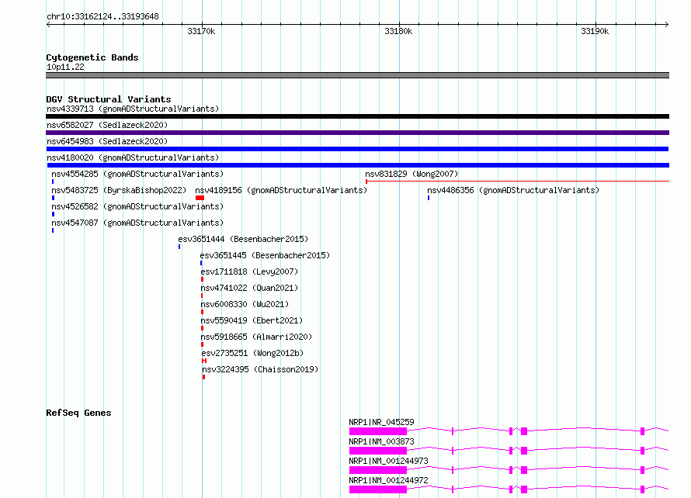Image resolution: width=691 pixels, height=498 pixels.
Task: Open nsv4741022 (Quan2021) label
Action: [x=249, y=288]
